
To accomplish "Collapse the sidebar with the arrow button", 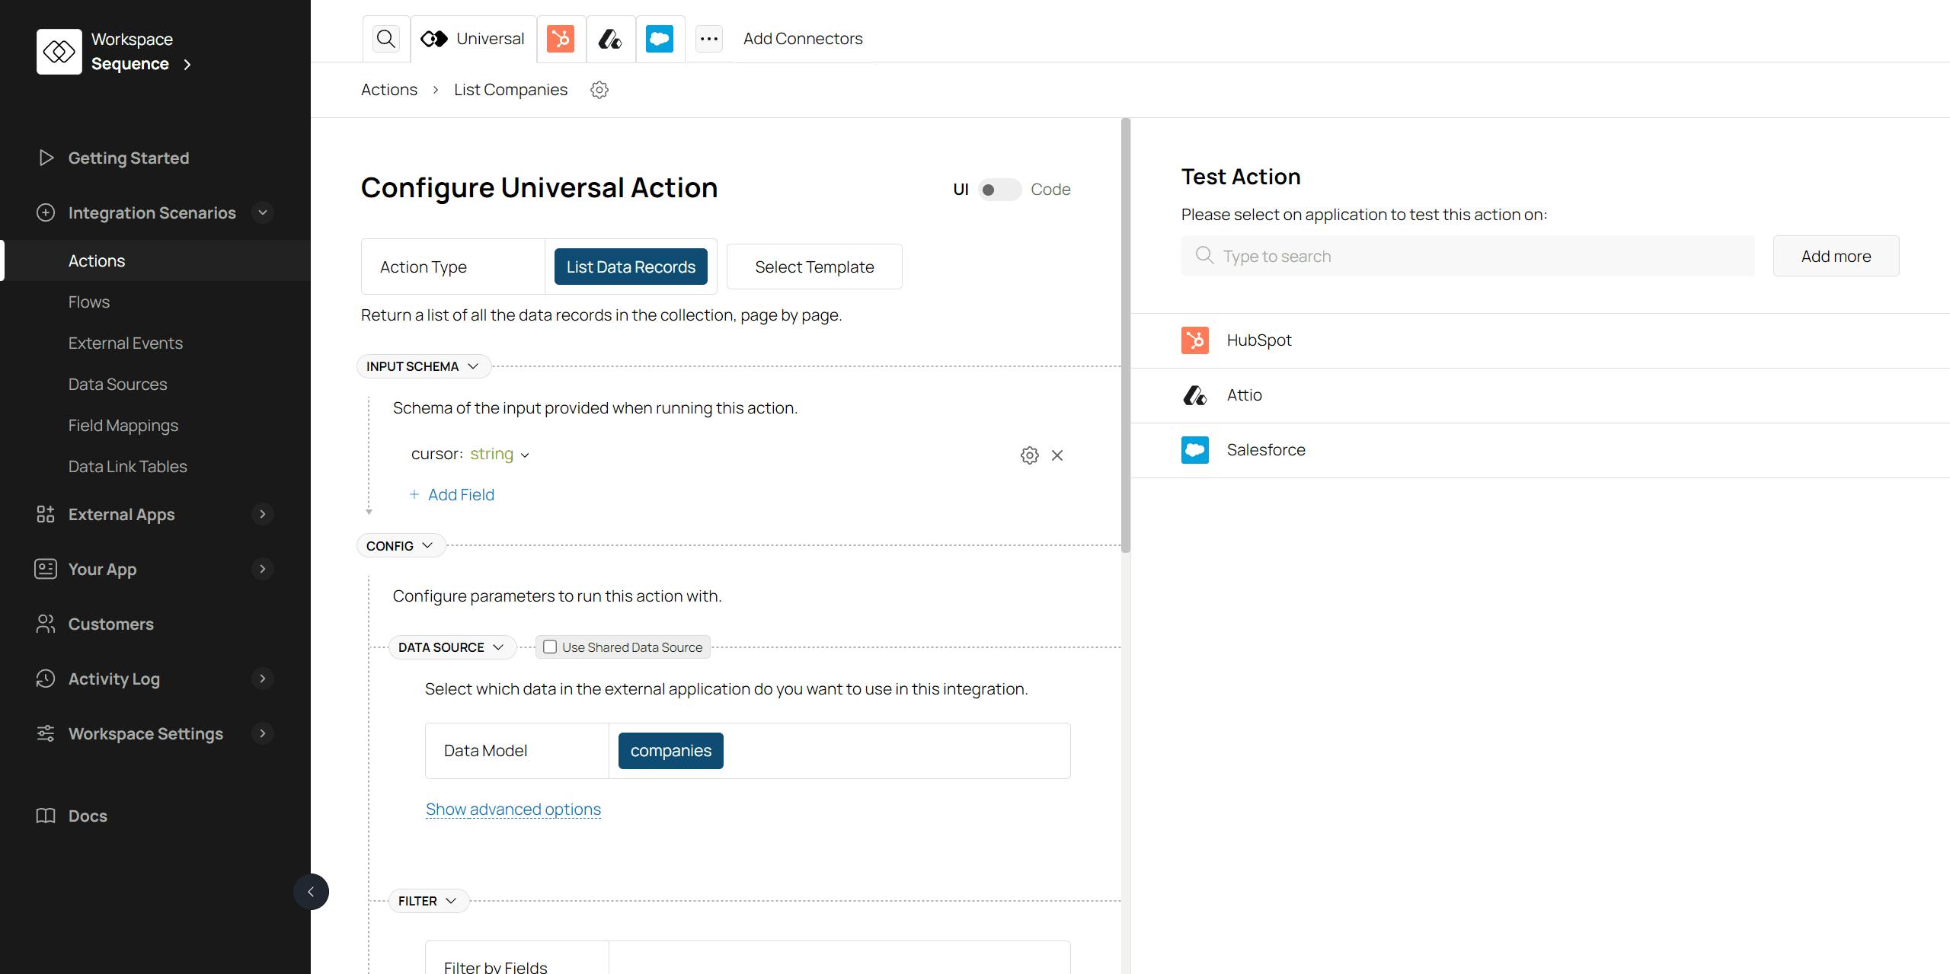I will click(x=311, y=892).
